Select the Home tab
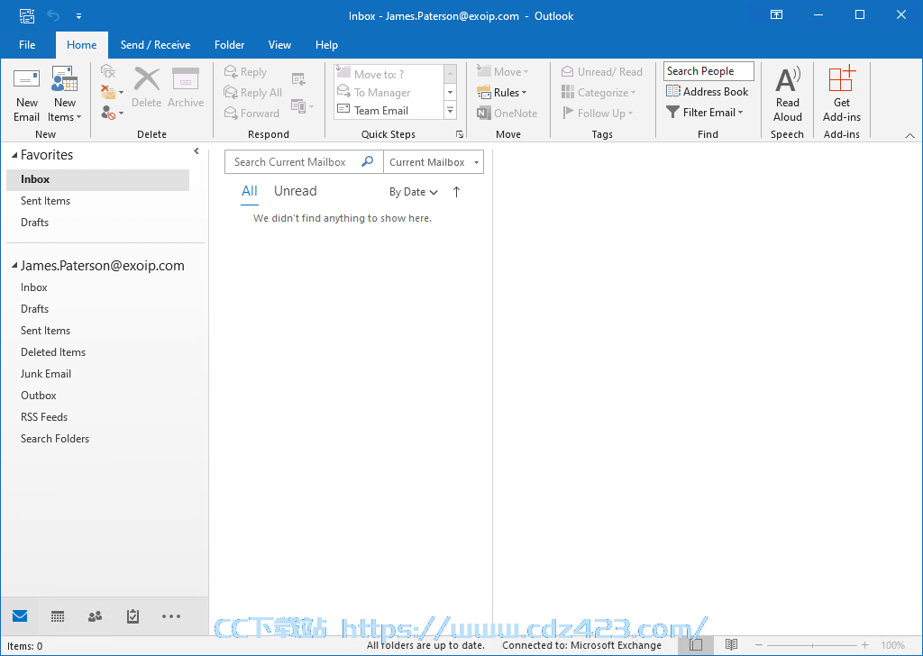This screenshot has height=656, width=923. [x=82, y=45]
